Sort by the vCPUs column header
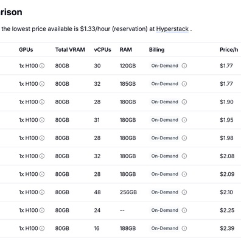The width and height of the screenshot is (241, 241). point(102,50)
